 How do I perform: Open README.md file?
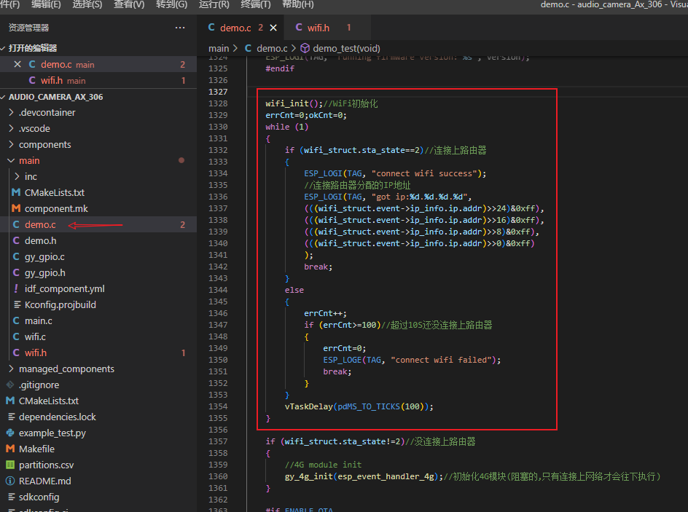(x=44, y=481)
